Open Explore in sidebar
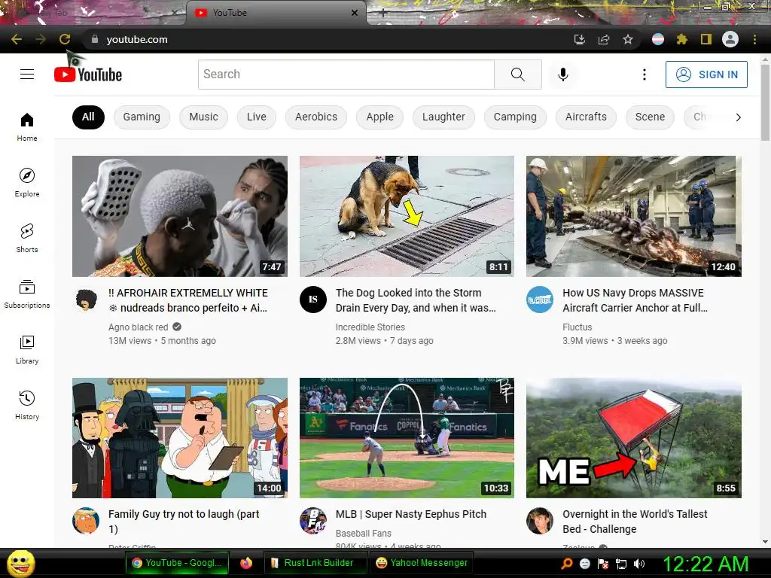 click(27, 182)
